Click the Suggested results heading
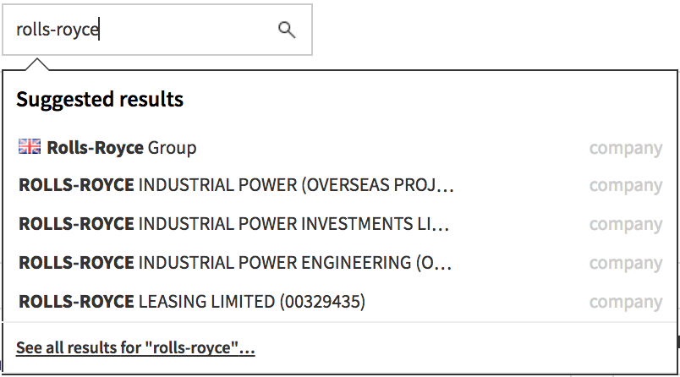Viewport: 680px width, 377px height. [x=100, y=100]
